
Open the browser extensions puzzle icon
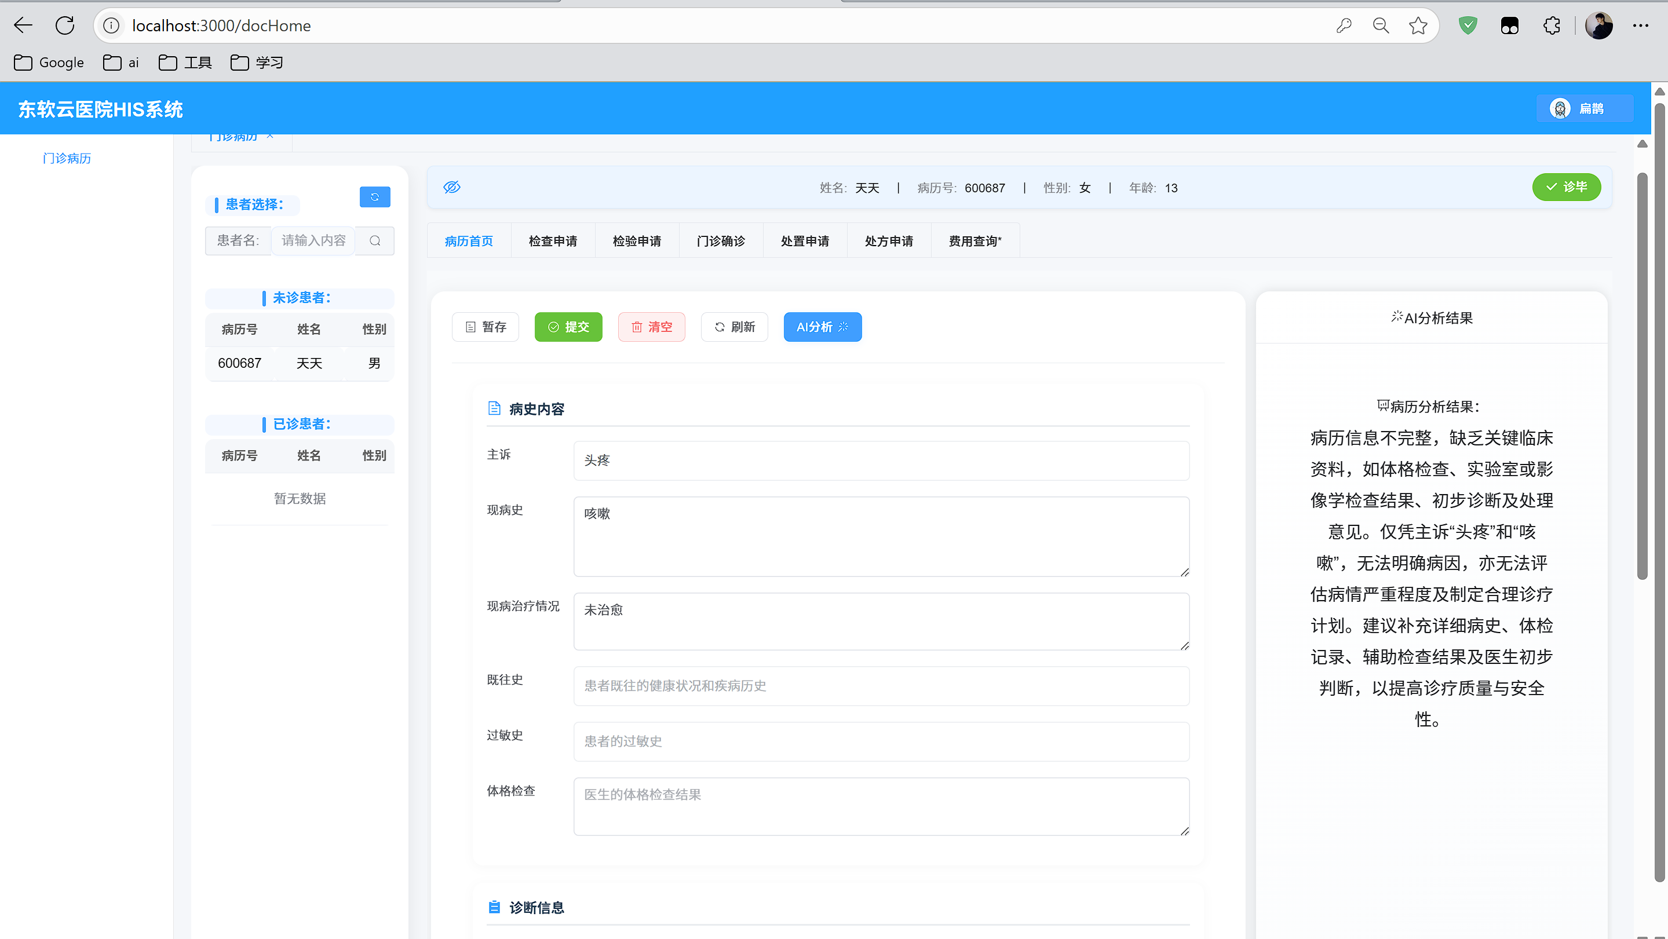(x=1552, y=26)
